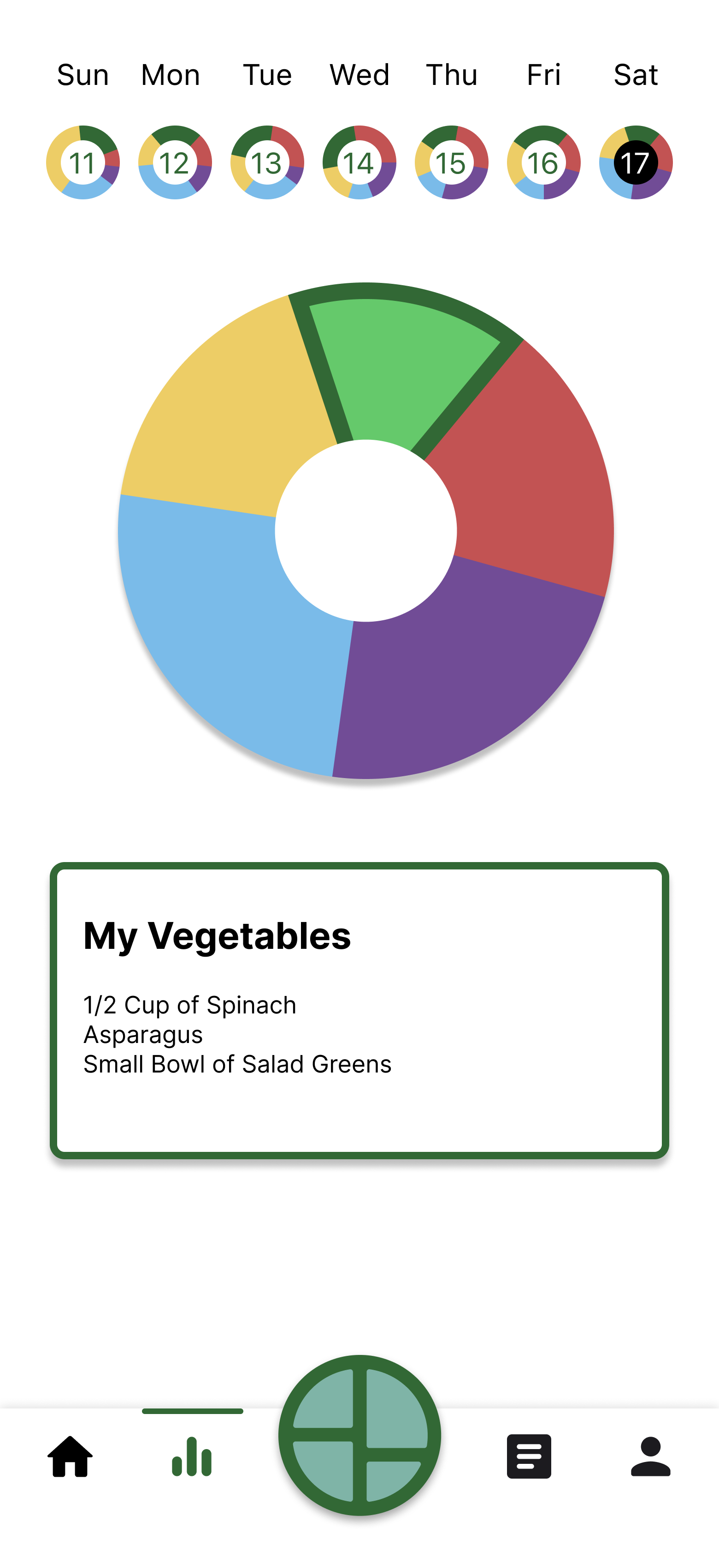The height and width of the screenshot is (1558, 719).
Task: Choose day 16 ring for Friday
Action: click(544, 162)
